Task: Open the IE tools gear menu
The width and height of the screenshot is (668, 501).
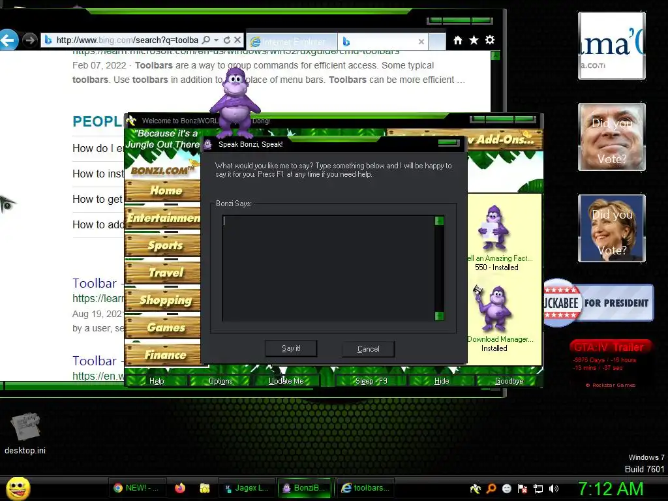Action: point(490,40)
